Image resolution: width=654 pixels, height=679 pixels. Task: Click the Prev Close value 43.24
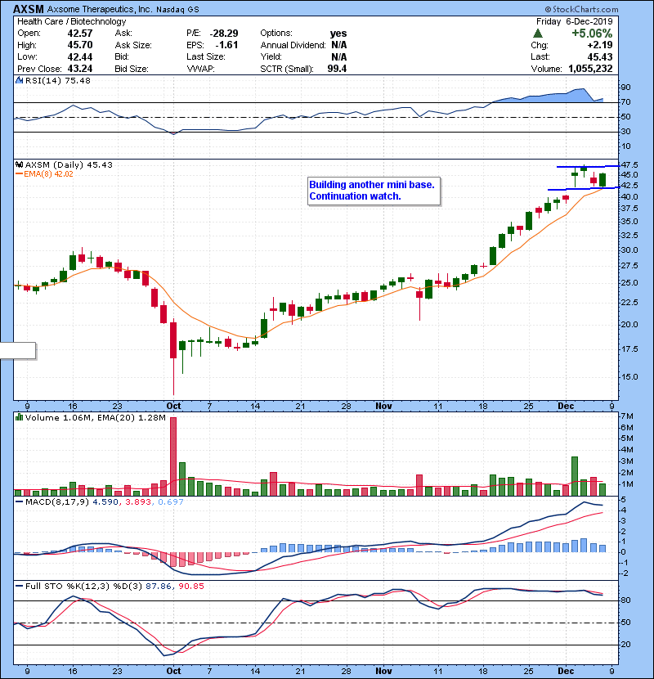pos(79,69)
